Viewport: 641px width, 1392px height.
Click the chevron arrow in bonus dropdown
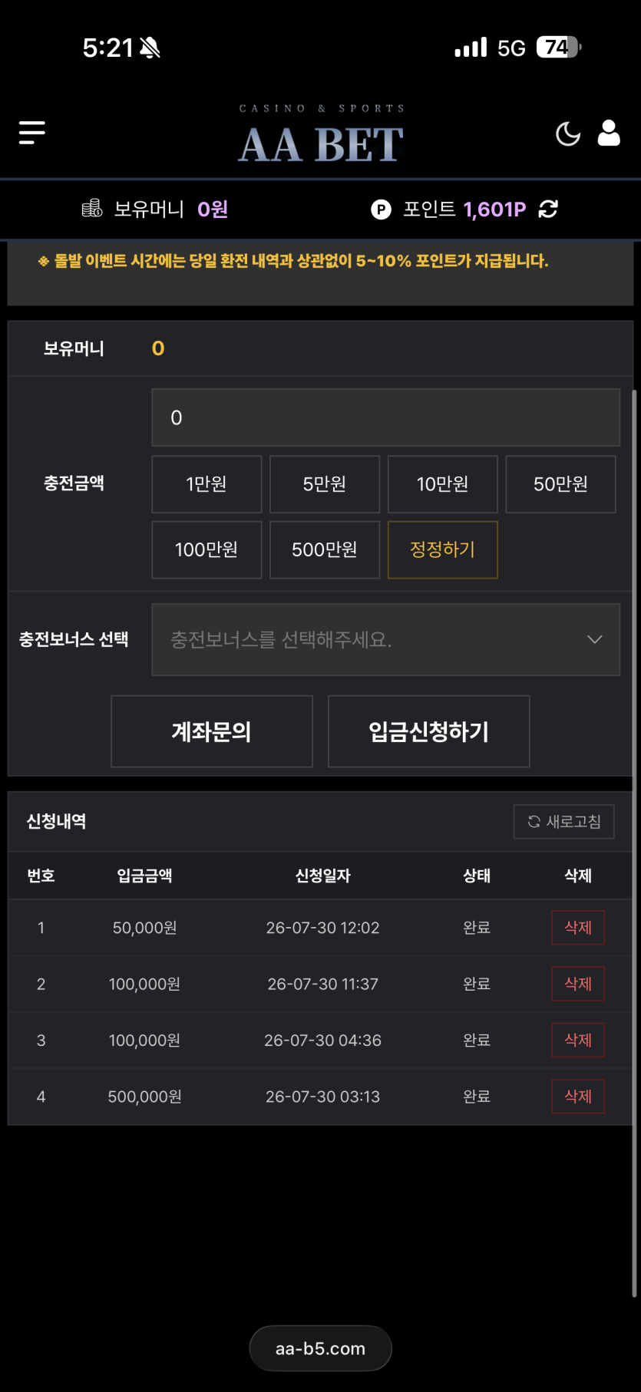coord(595,639)
